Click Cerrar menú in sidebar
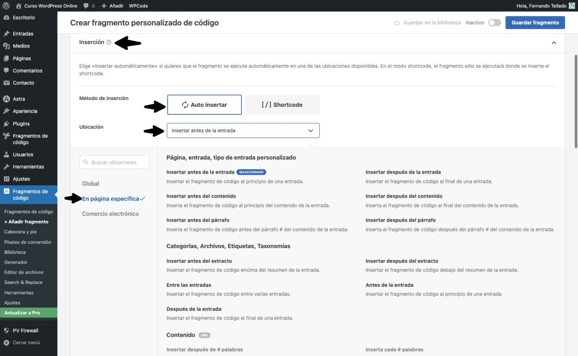The width and height of the screenshot is (578, 356). tap(26, 343)
